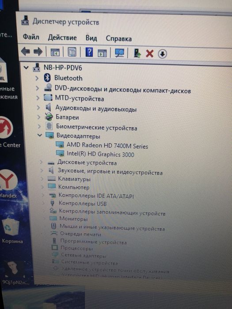232x309 pixels.
Task: Expand the Bluetooth category
Action: pyautogui.click(x=37, y=79)
